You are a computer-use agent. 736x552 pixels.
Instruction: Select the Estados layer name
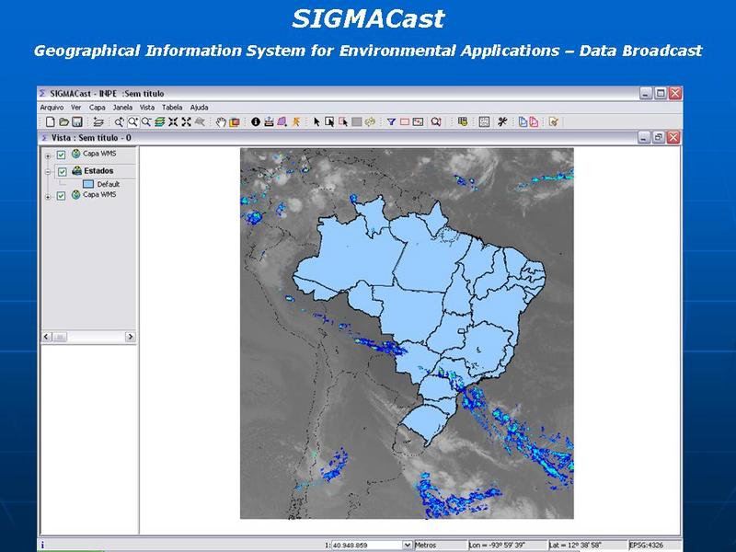(x=98, y=171)
